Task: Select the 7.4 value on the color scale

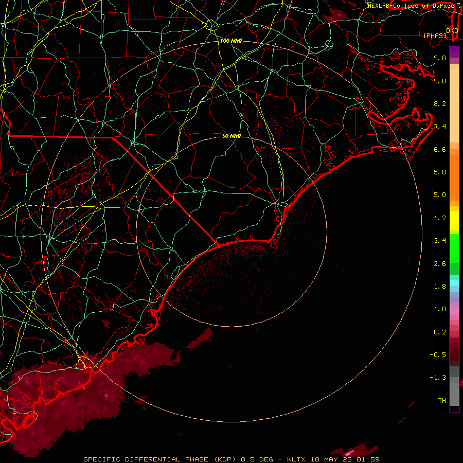Action: 440,127
